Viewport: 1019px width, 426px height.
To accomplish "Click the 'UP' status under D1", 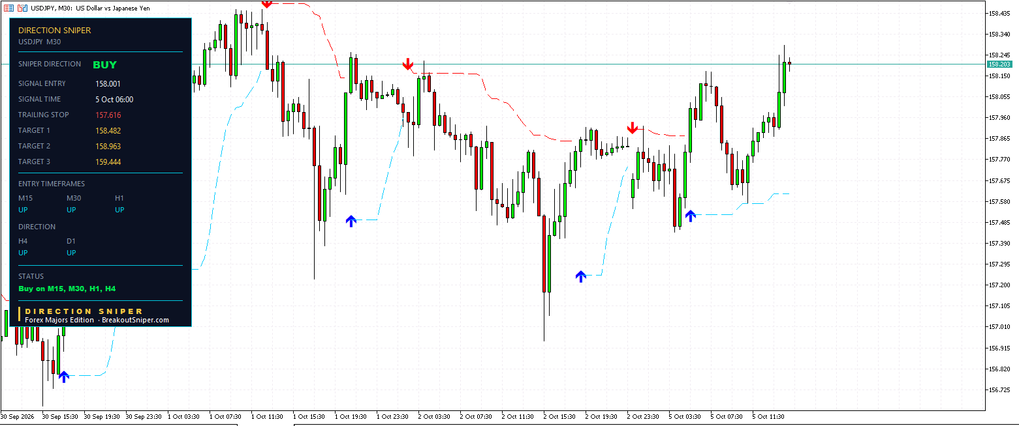I will [x=71, y=253].
